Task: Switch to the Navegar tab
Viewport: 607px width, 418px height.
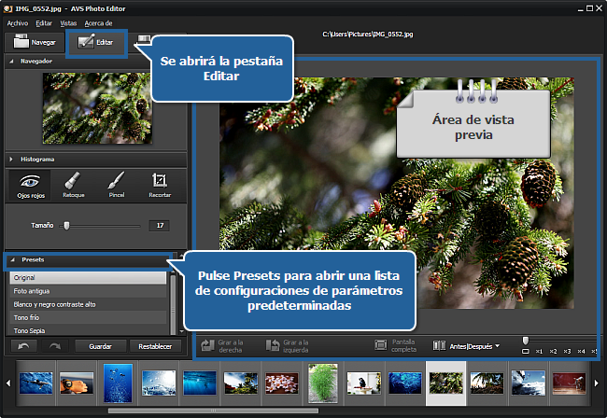Action: [34, 42]
